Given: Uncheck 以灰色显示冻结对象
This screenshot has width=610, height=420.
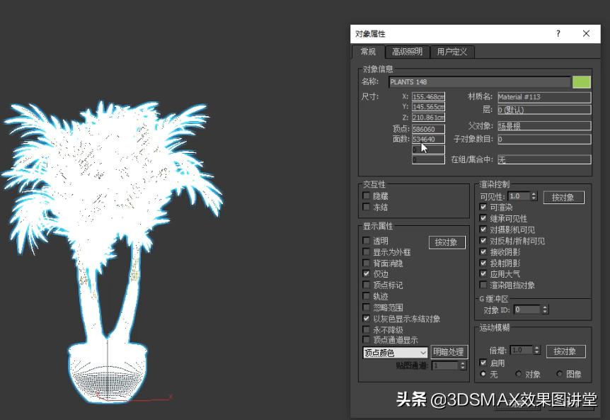Looking at the screenshot, I should (x=367, y=319).
